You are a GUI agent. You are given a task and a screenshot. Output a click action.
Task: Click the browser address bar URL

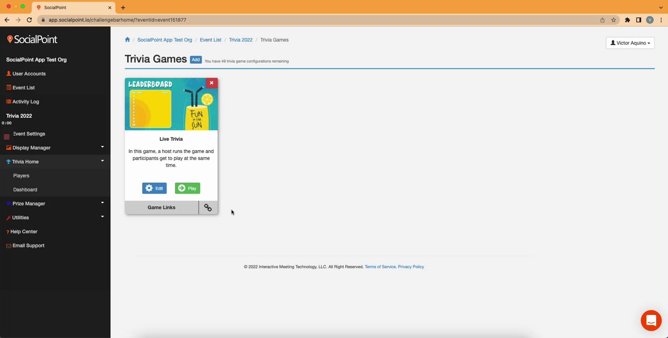pyautogui.click(x=117, y=20)
